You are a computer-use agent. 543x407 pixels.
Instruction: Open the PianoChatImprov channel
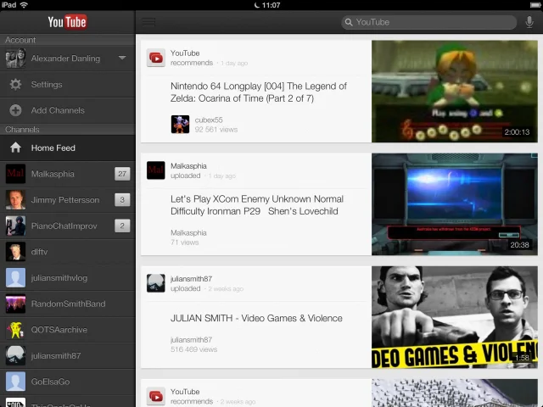64,226
